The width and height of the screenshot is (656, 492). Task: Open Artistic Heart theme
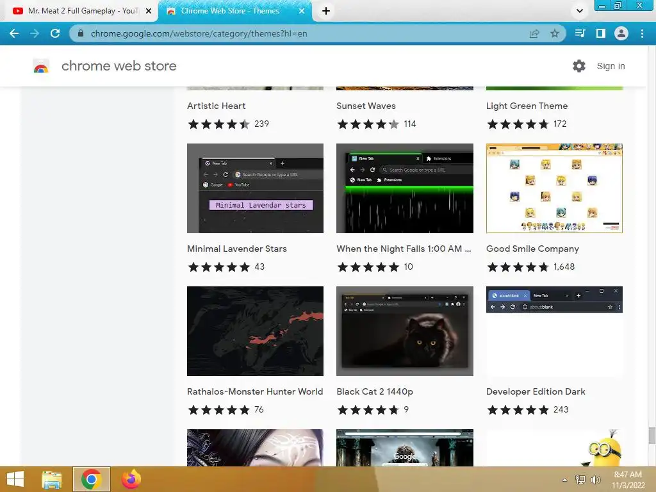[217, 106]
